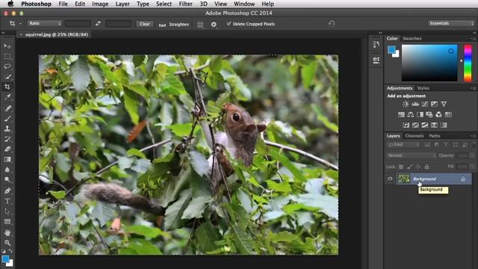Select the Path Selection tool
The width and height of the screenshot is (478, 269).
click(x=7, y=211)
